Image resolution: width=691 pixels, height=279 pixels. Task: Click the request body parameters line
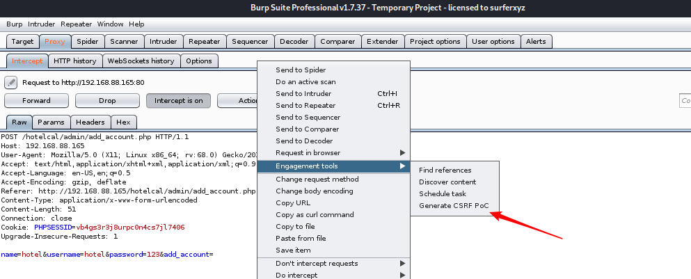pos(107,255)
